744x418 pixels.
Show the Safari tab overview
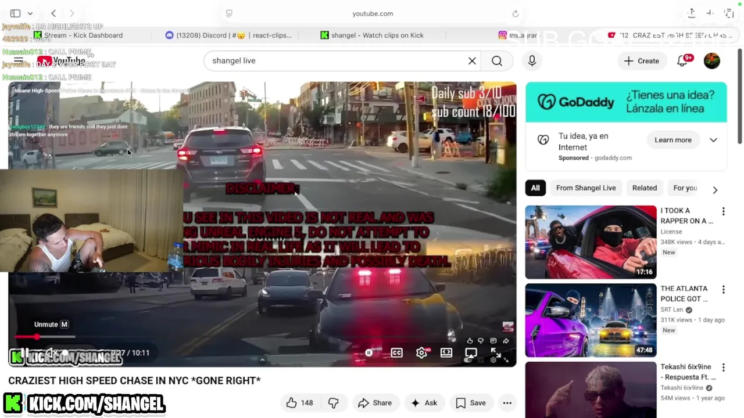pos(729,13)
